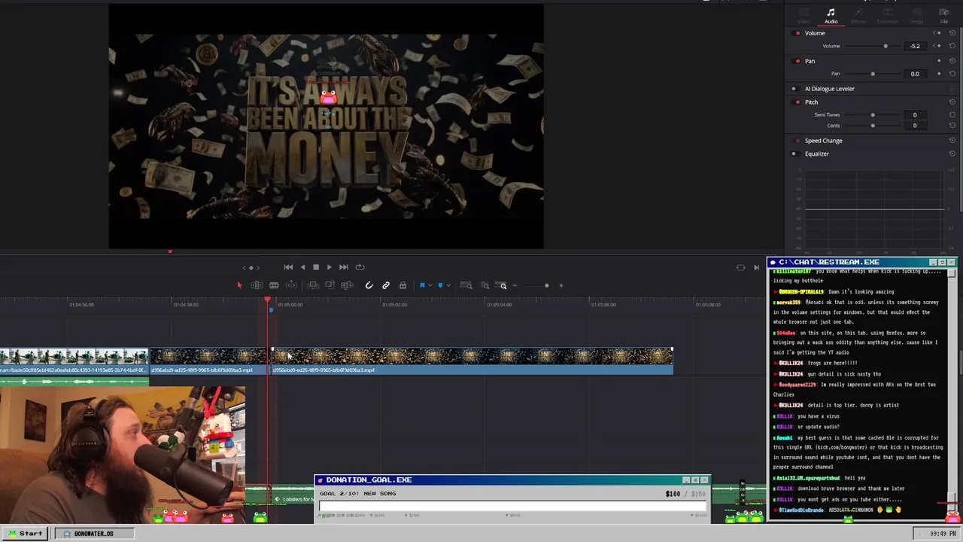Toggle Position Lock padlock icon
The width and height of the screenshot is (963, 542).
403,285
